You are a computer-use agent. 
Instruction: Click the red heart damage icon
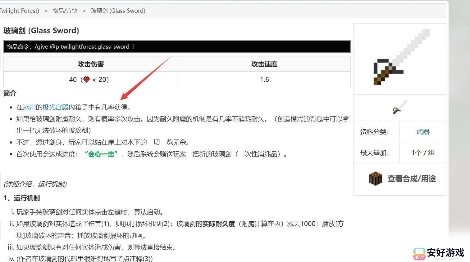pos(86,79)
